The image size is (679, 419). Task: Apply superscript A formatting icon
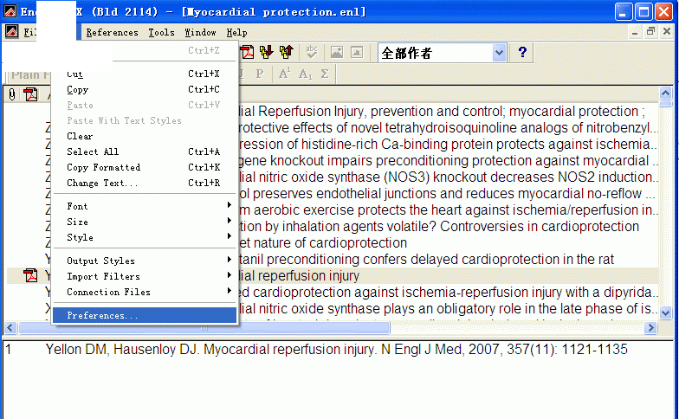(284, 74)
